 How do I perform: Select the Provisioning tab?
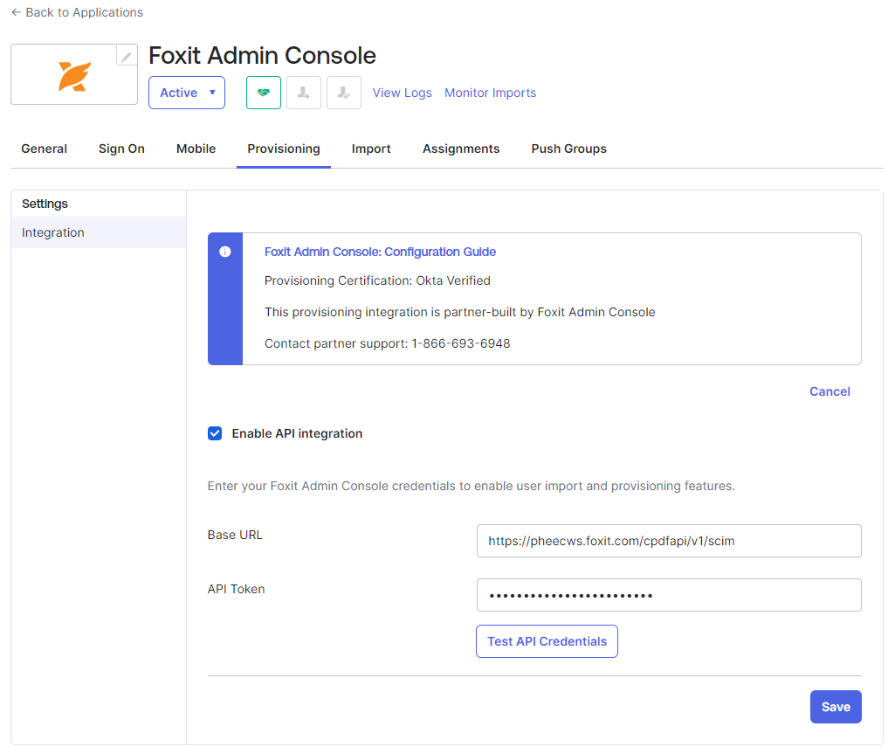click(x=284, y=149)
